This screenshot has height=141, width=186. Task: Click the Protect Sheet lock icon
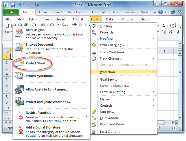click(x=19, y=63)
